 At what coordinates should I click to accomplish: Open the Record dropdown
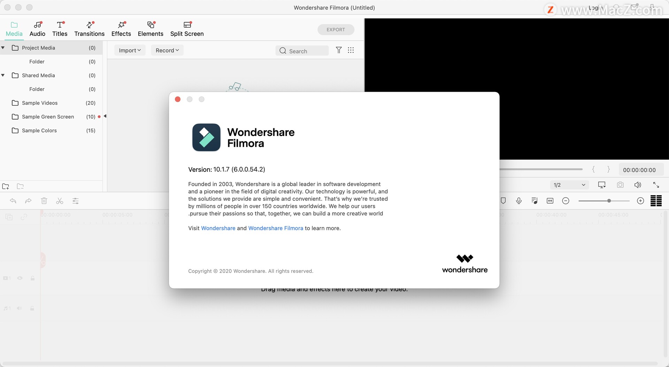pyautogui.click(x=167, y=50)
